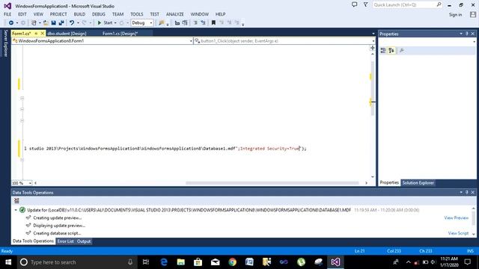Open the PROJECT menu
The image size is (479, 269).
[x=58, y=14]
